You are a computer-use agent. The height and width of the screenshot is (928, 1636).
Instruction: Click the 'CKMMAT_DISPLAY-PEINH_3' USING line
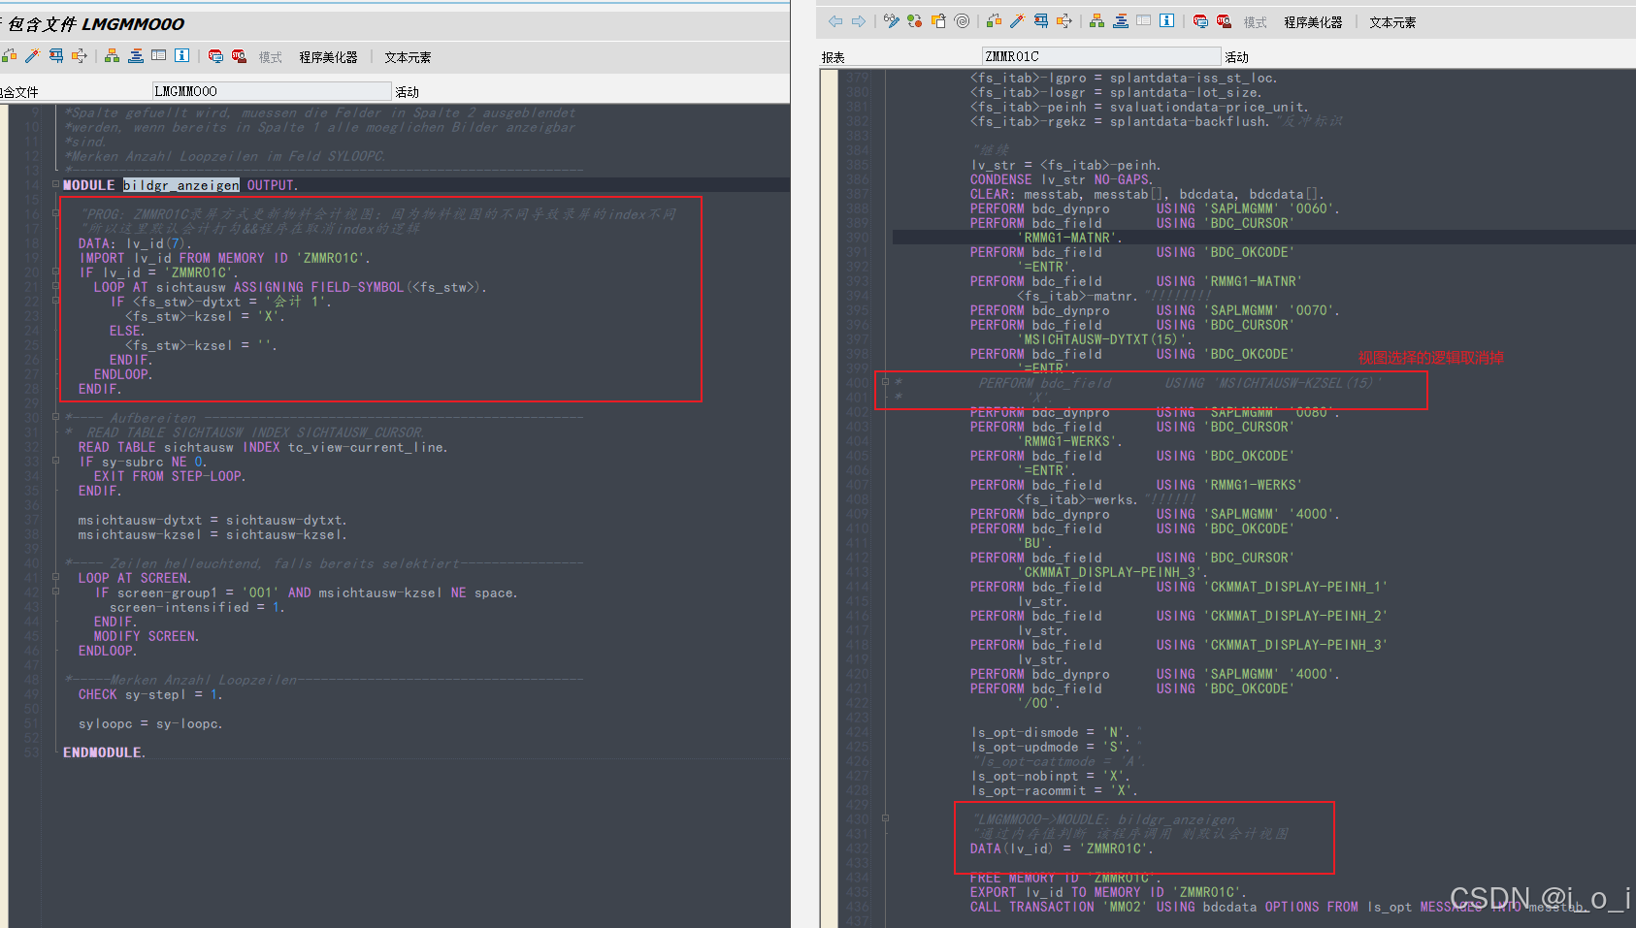click(1179, 645)
